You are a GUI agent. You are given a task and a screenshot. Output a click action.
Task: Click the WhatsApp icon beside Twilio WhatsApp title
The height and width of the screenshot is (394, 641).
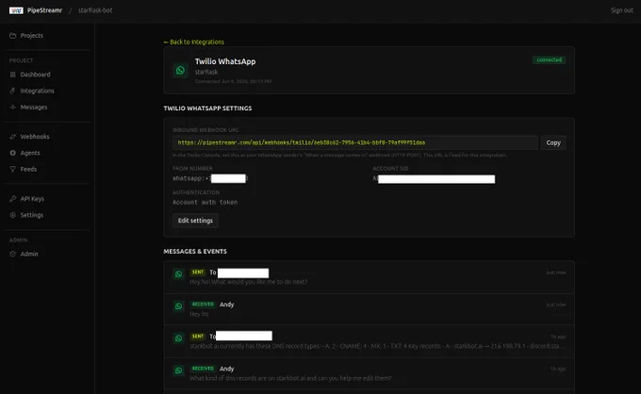(x=180, y=71)
